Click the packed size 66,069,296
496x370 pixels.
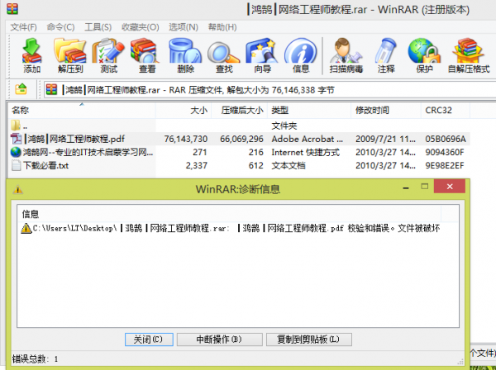coord(241,139)
